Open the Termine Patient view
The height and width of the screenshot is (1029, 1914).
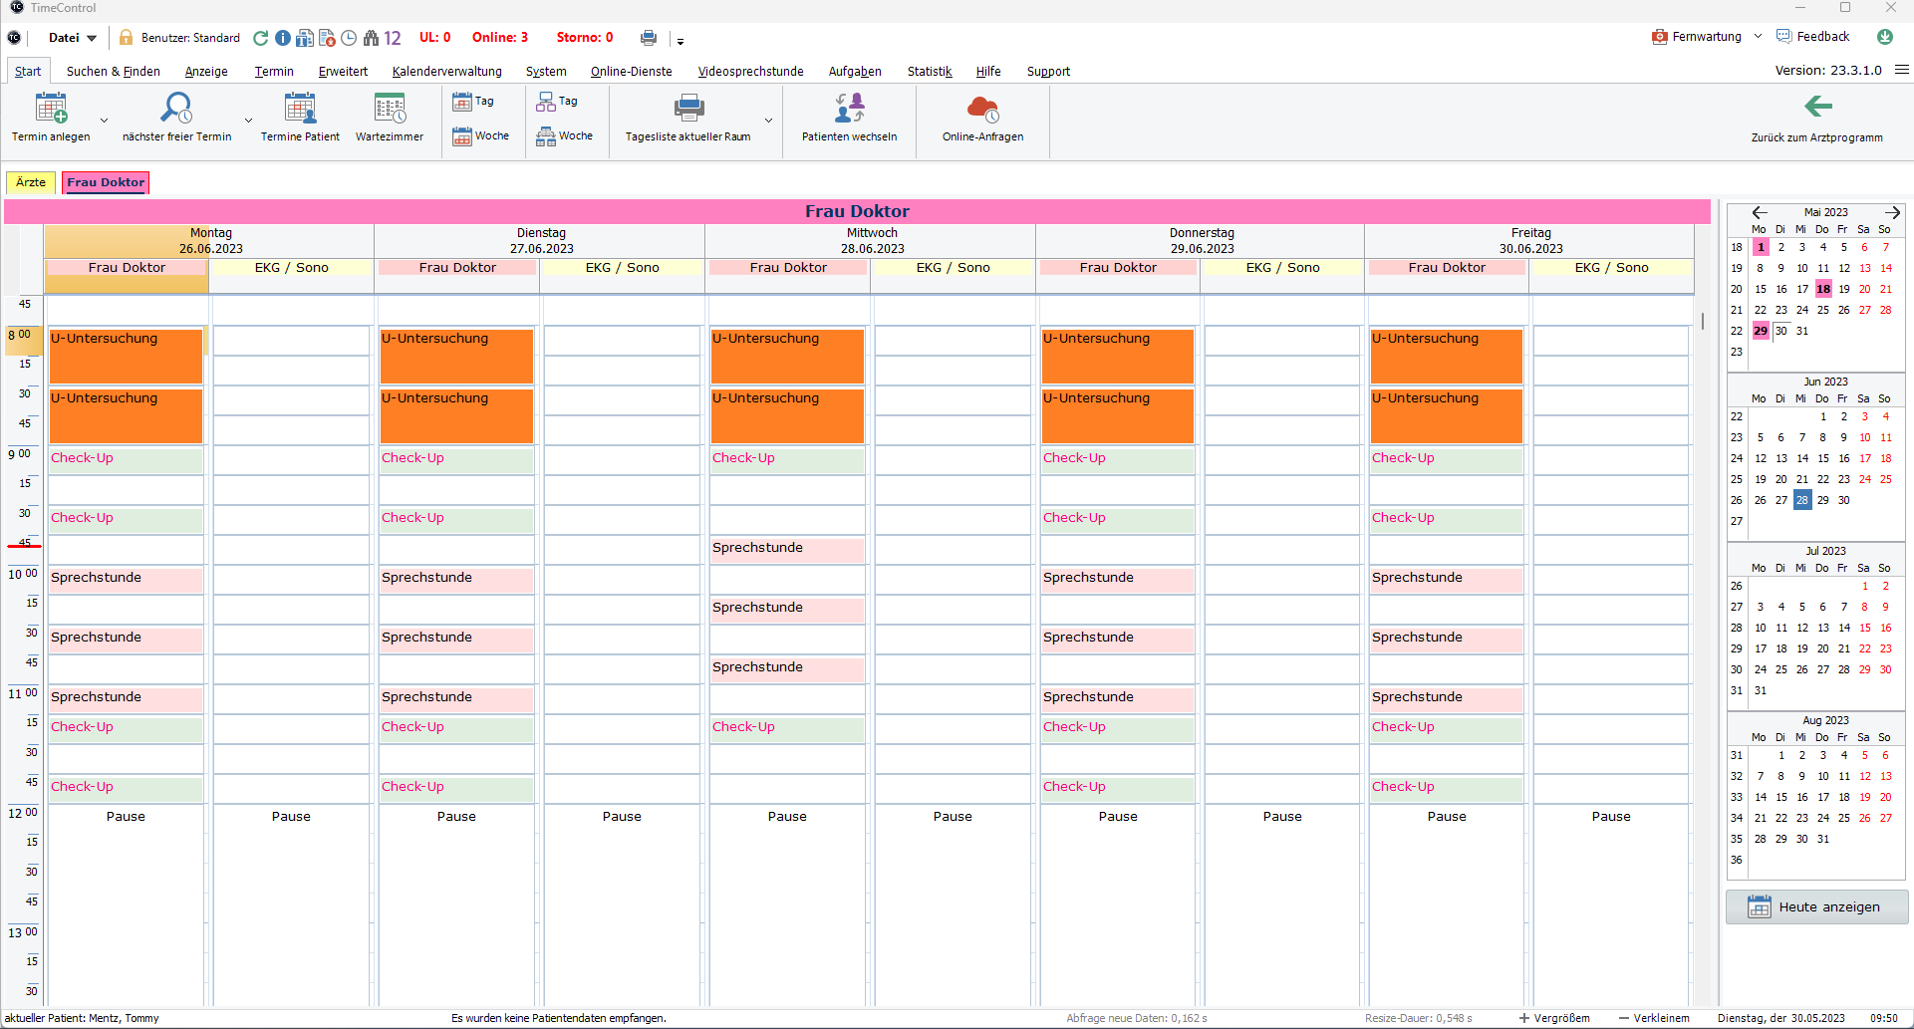(300, 108)
